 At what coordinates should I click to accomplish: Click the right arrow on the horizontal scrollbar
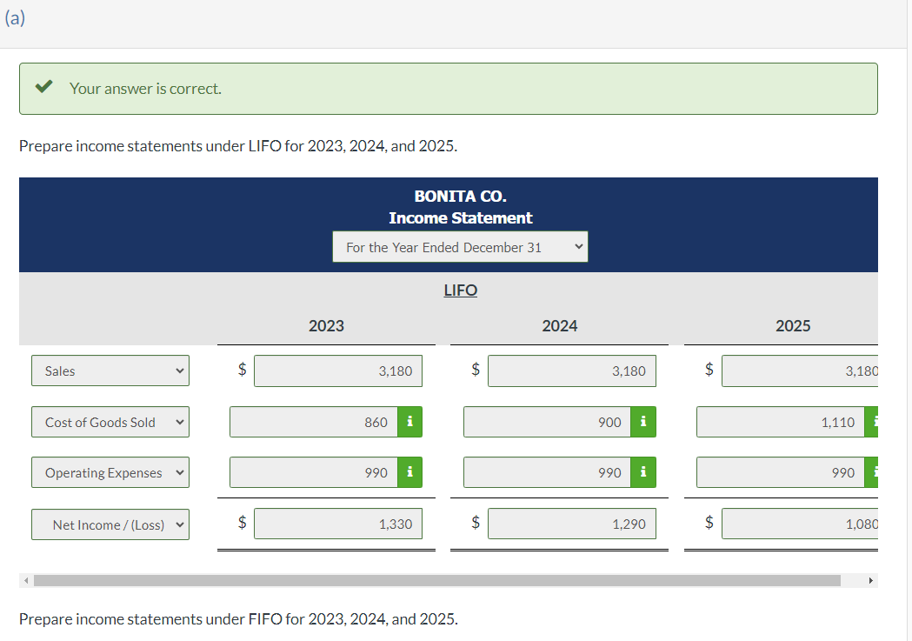point(873,579)
